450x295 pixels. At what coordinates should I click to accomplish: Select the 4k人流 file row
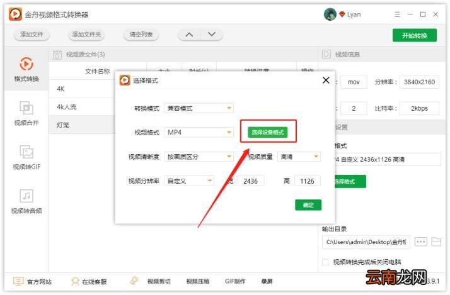pyautogui.click(x=82, y=107)
